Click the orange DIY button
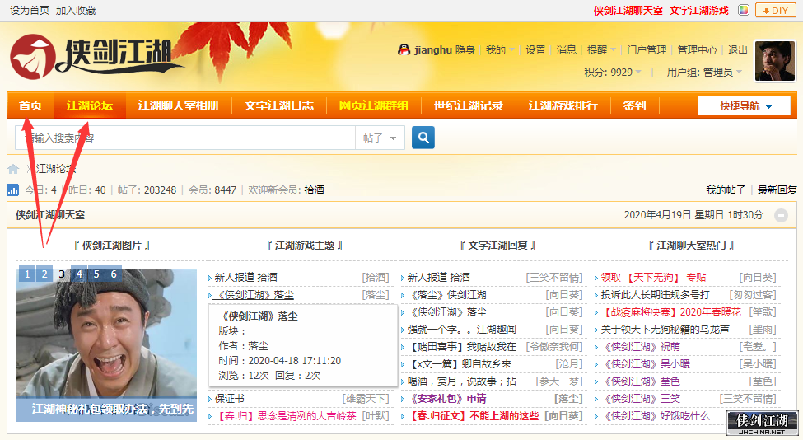 click(775, 10)
